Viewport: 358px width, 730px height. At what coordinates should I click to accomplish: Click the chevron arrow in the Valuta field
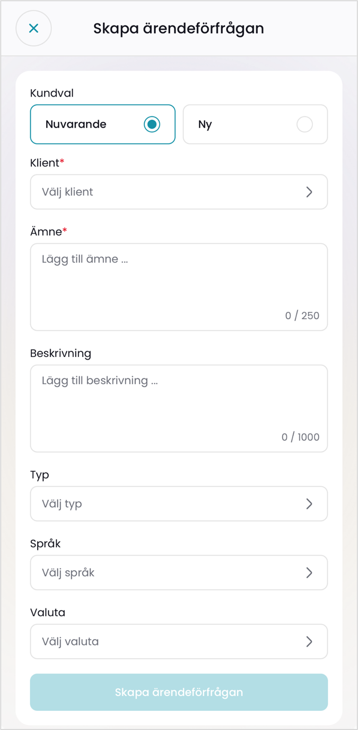[x=309, y=641]
